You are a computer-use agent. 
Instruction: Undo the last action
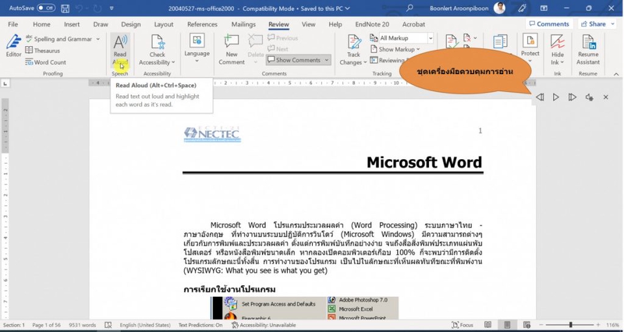(x=79, y=8)
